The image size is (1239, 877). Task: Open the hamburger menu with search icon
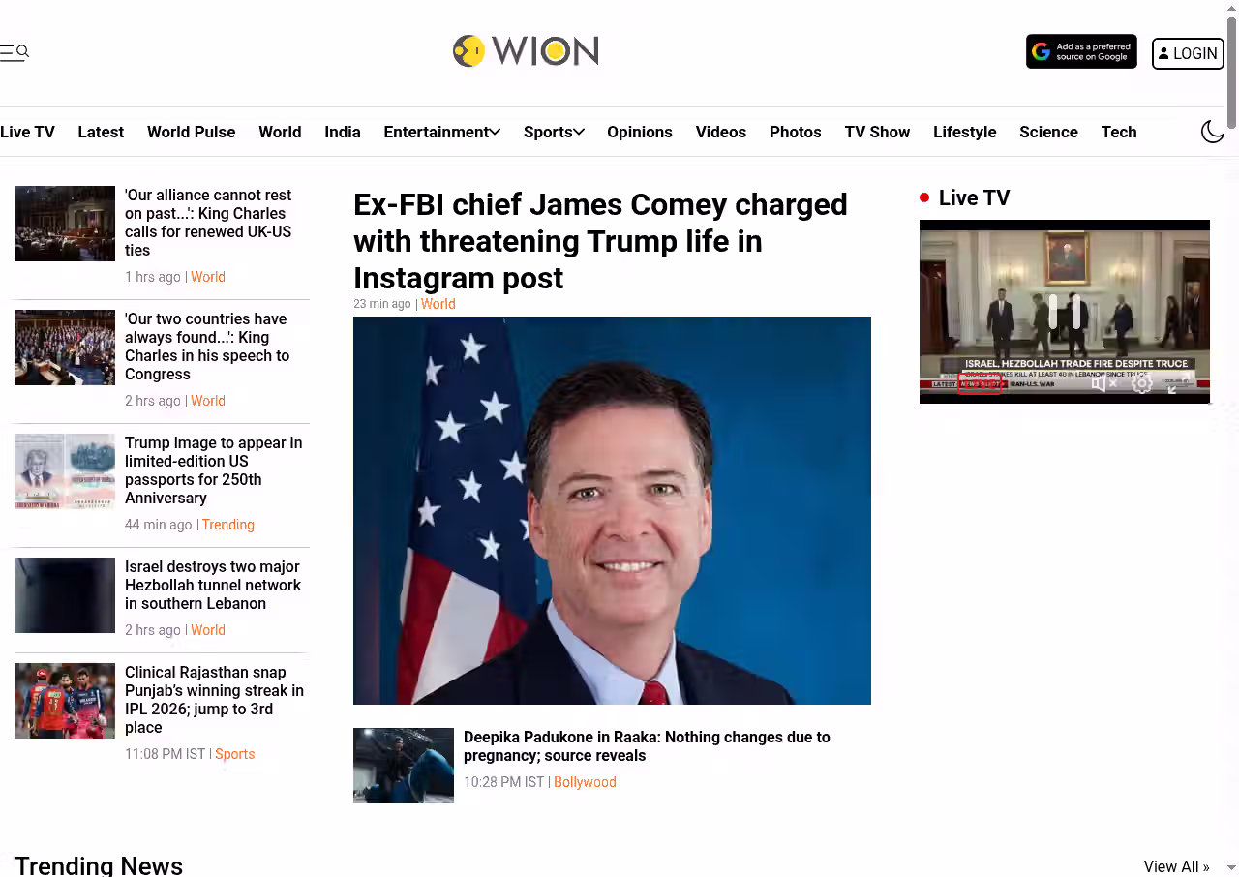pos(15,52)
